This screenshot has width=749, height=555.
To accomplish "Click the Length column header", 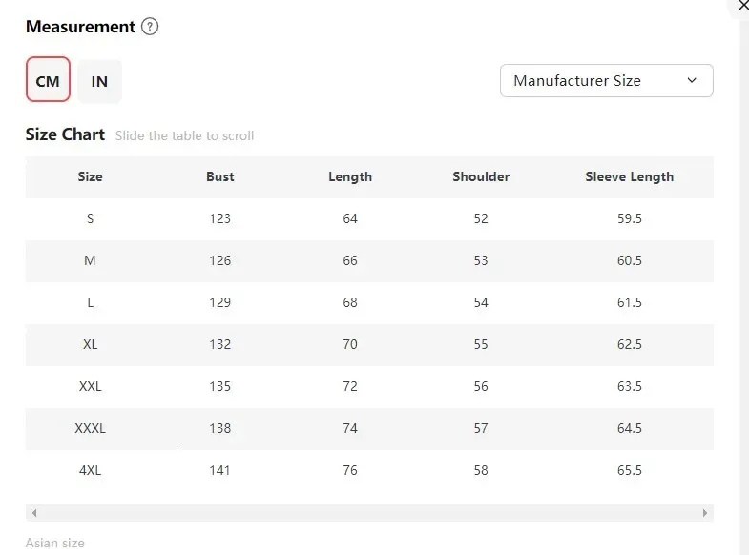I will coord(350,177).
